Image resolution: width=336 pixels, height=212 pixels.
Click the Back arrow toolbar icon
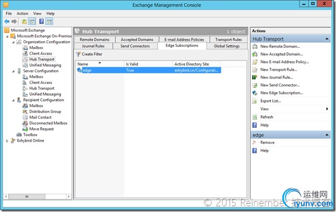coord(7,21)
